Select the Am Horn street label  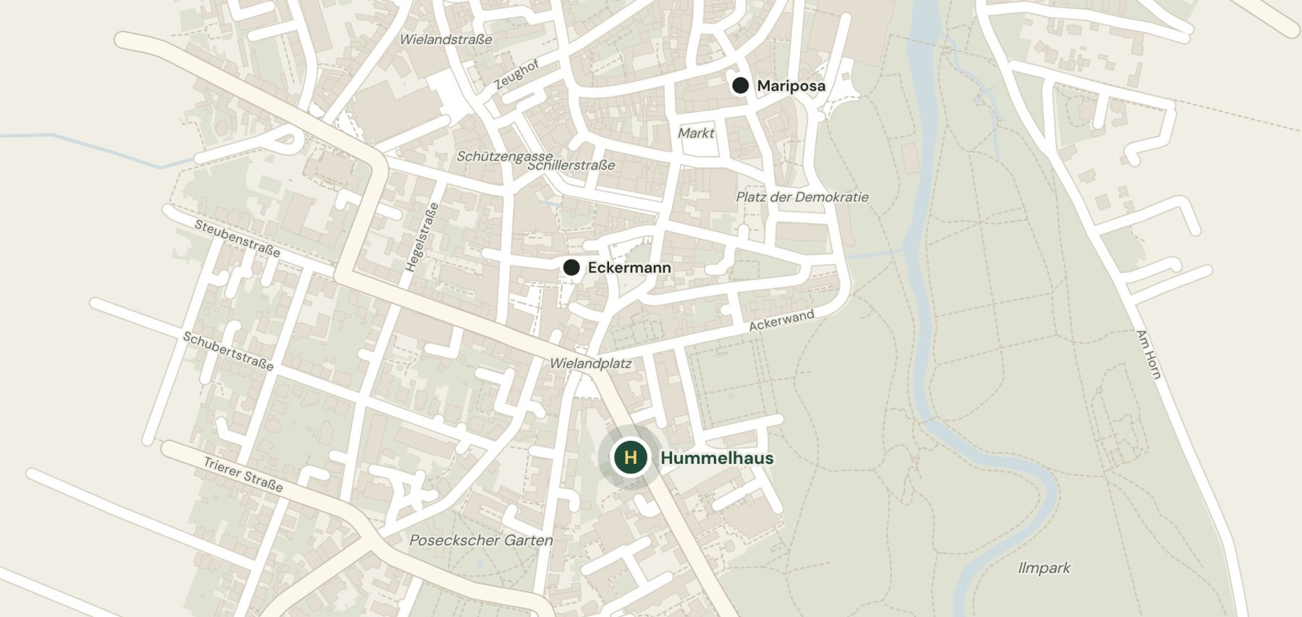(1148, 354)
